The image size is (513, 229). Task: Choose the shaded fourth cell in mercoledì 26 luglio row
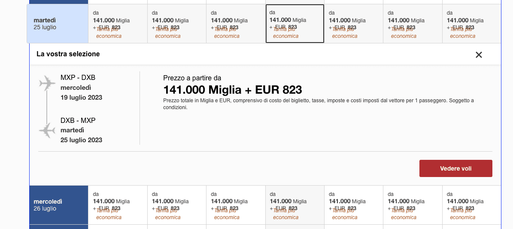[x=295, y=205]
